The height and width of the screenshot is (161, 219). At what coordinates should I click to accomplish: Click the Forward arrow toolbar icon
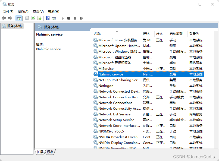10,18
